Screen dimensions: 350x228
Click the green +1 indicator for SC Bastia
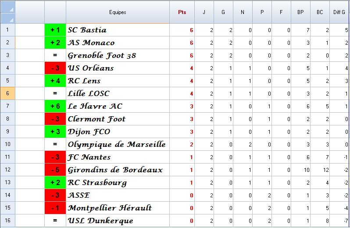(x=55, y=30)
